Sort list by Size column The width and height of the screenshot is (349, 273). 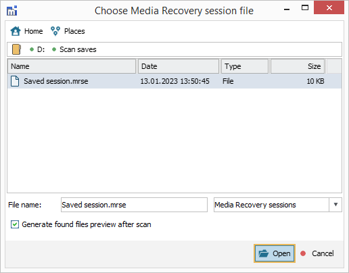(298, 66)
